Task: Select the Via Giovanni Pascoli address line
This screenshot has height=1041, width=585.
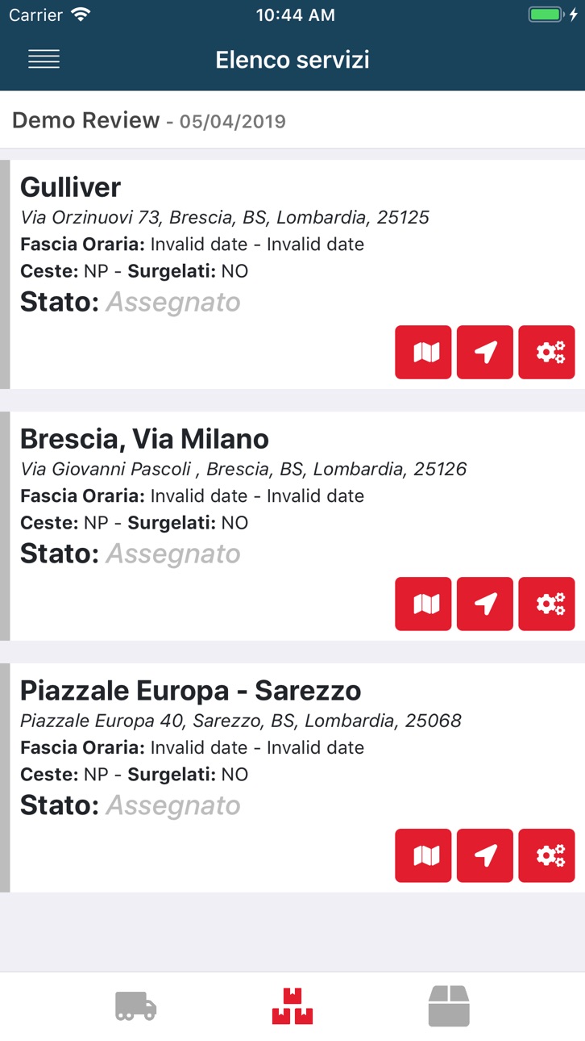Action: pyautogui.click(x=243, y=469)
